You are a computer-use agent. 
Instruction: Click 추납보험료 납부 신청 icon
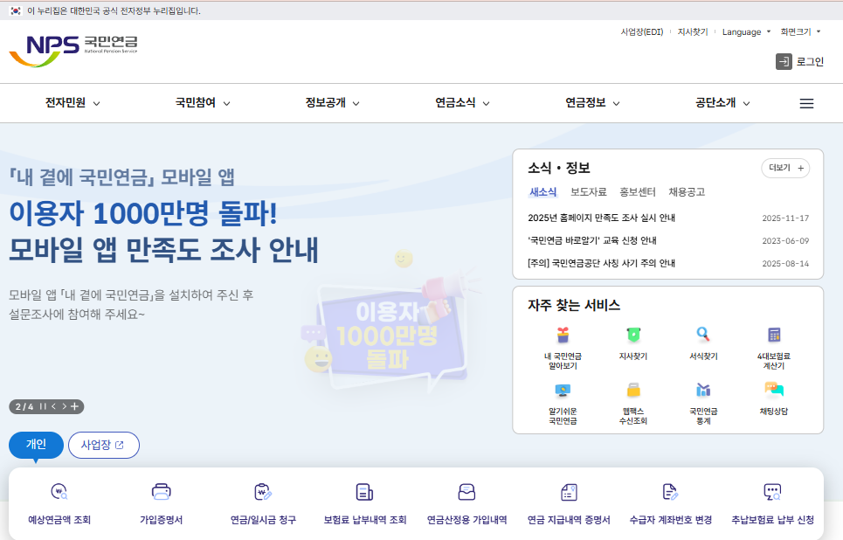tap(772, 492)
